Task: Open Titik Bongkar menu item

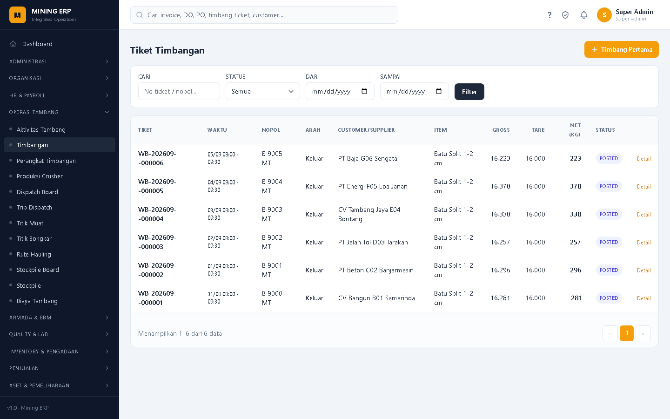Action: (60, 238)
